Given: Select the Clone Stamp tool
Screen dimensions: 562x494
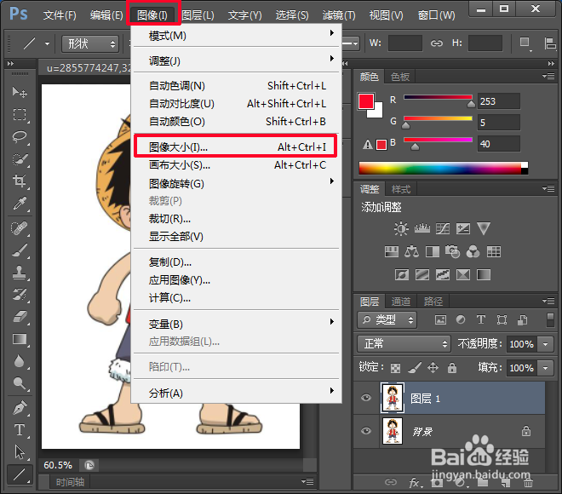Looking at the screenshot, I should [20, 273].
